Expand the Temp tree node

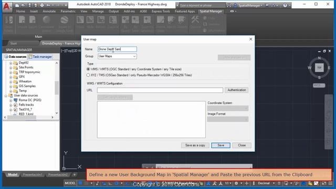click(x=10, y=91)
